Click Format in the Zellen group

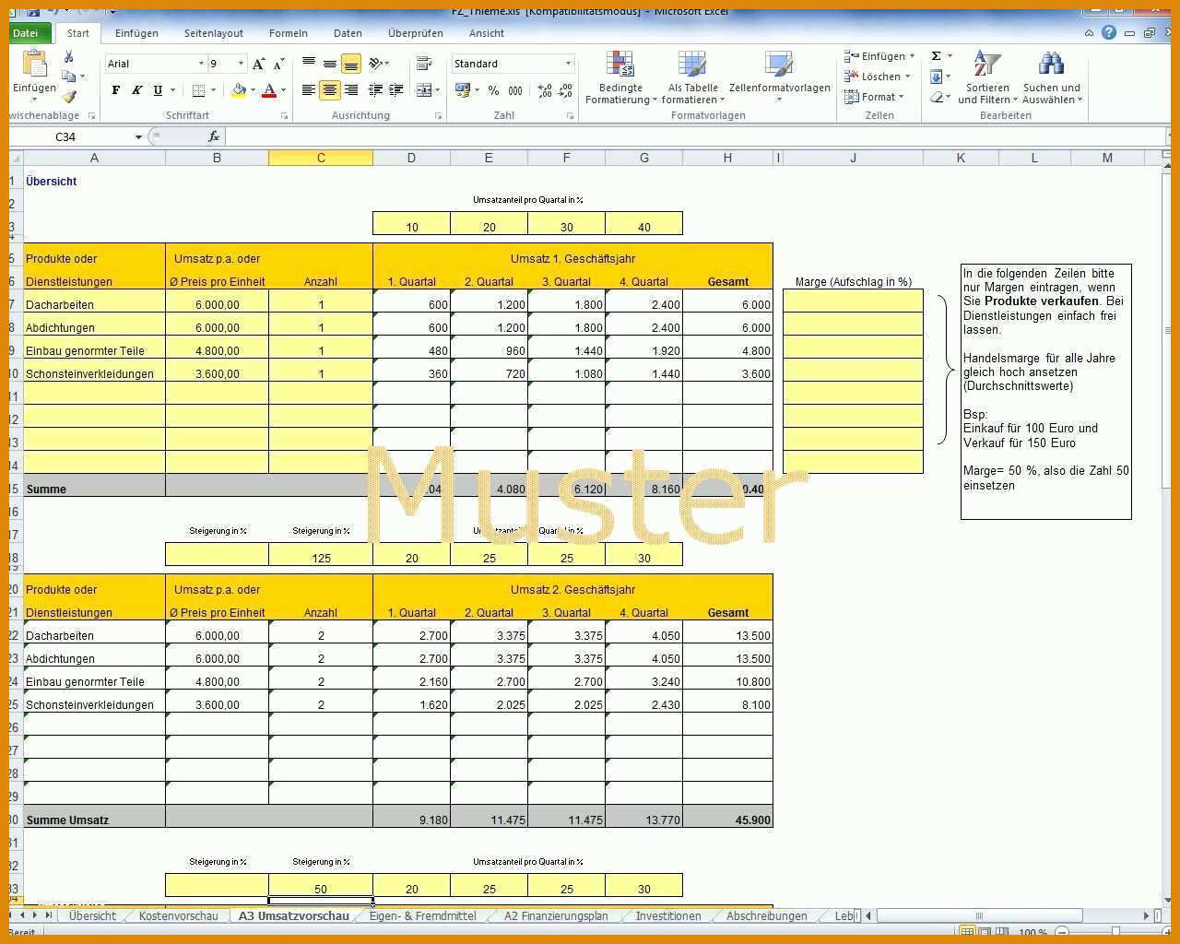coord(873,97)
